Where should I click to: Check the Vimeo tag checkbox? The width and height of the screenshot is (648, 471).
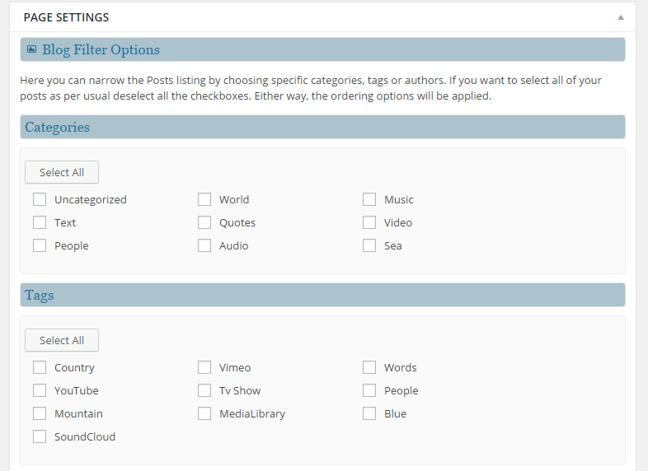pyautogui.click(x=204, y=367)
